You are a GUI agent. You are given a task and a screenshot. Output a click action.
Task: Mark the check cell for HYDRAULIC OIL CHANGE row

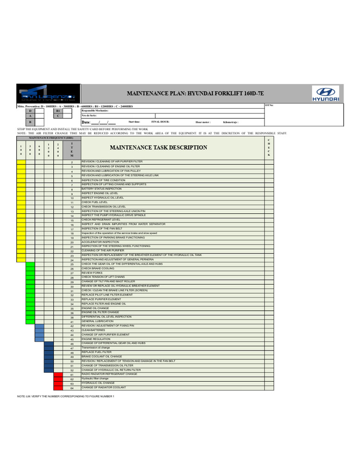[x=269, y=383]
